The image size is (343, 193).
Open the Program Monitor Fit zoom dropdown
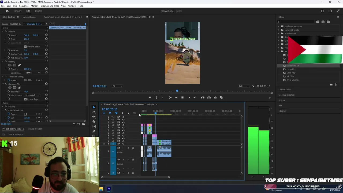tap(117, 86)
